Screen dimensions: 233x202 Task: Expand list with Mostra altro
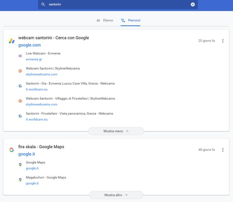coord(116,195)
